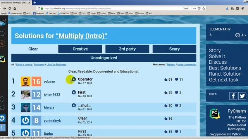Reload the page with refresh icon
This screenshot has width=248, height=139.
10,8
